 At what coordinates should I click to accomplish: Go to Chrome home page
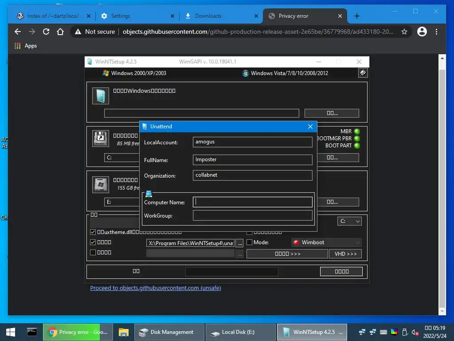pos(60,32)
